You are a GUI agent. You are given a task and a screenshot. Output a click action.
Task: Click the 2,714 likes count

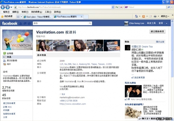click(6, 88)
